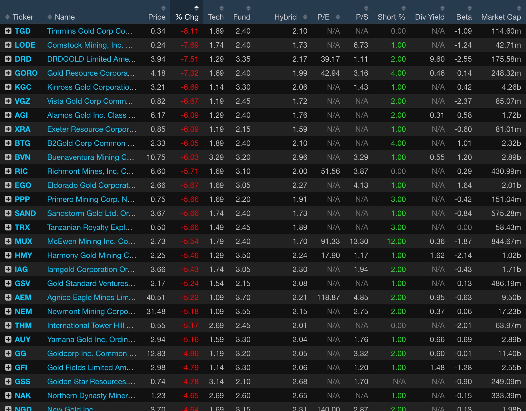The image size is (526, 411).
Task: Open Goldcorp Inc. Common link
Action: coord(92,353)
